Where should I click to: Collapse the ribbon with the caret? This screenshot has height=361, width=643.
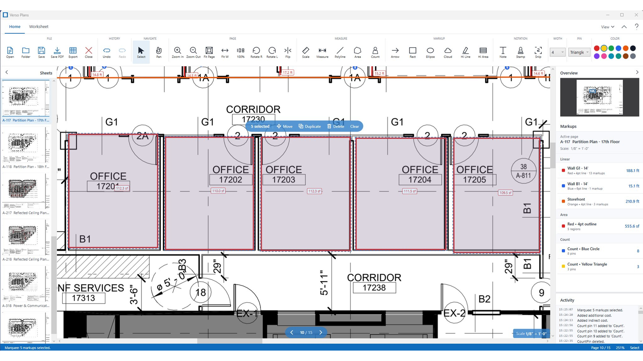pyautogui.click(x=624, y=27)
